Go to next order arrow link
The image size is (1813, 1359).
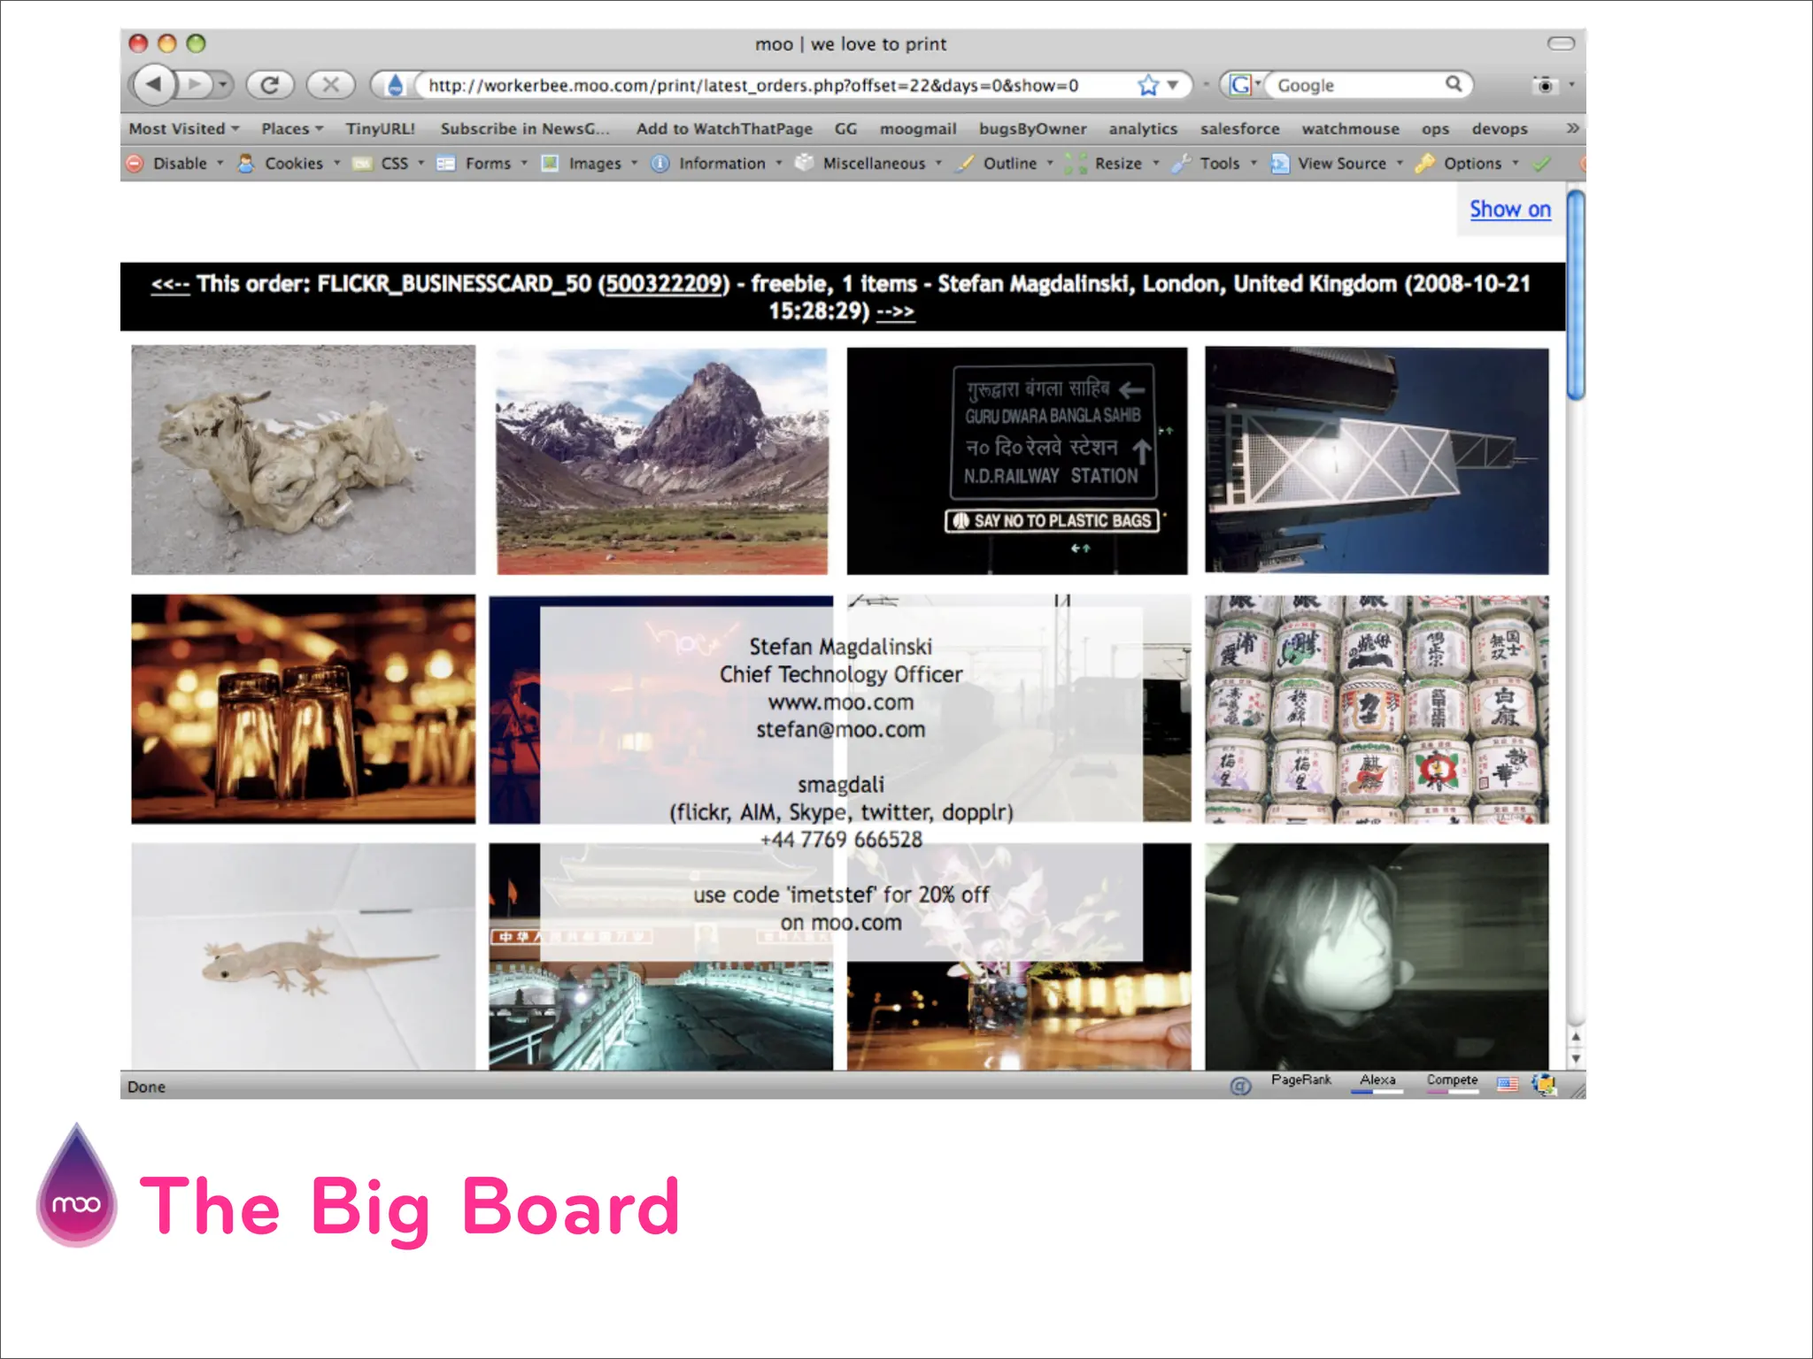tap(895, 311)
